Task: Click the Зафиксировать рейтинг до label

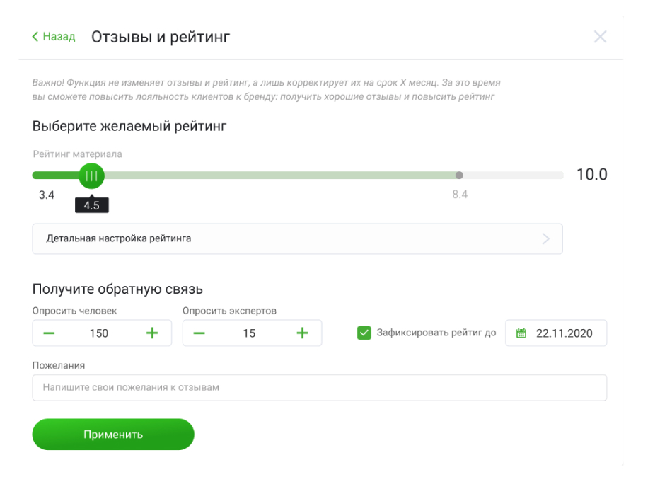Action: point(436,333)
